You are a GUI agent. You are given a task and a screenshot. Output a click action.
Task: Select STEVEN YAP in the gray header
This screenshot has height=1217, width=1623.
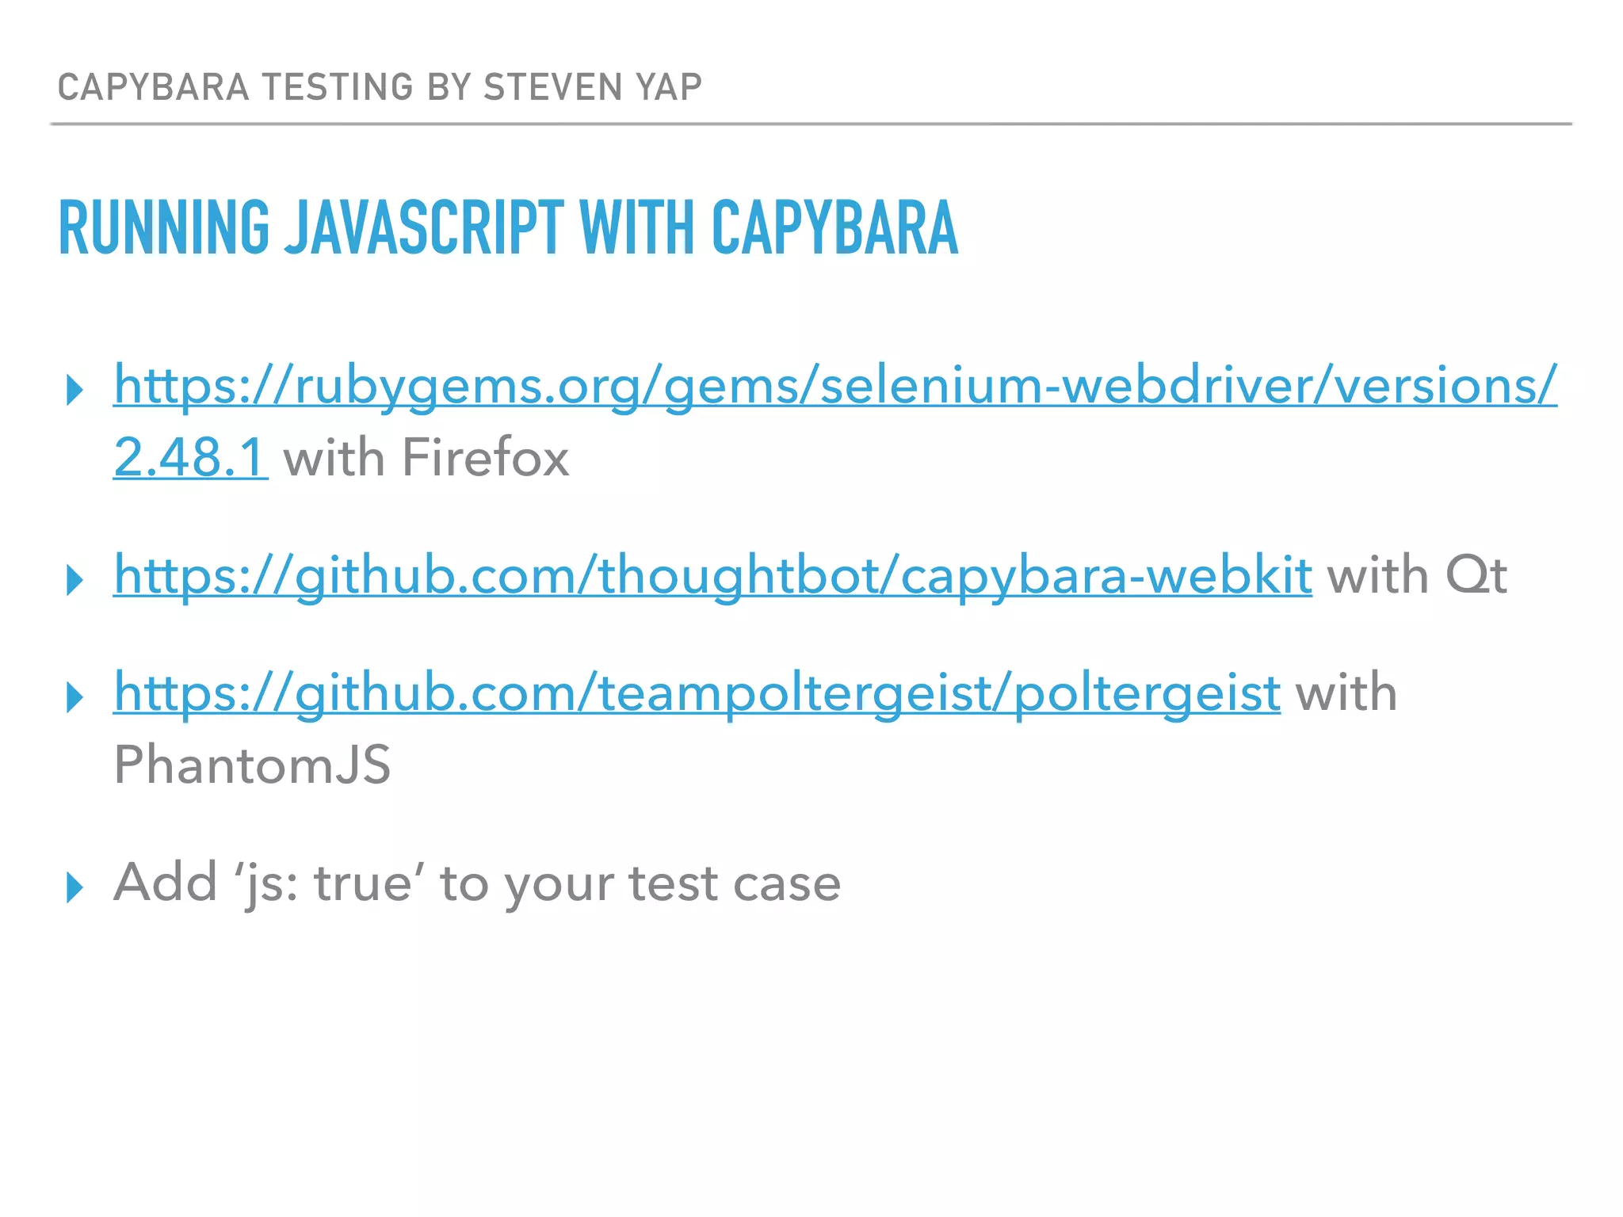point(593,87)
